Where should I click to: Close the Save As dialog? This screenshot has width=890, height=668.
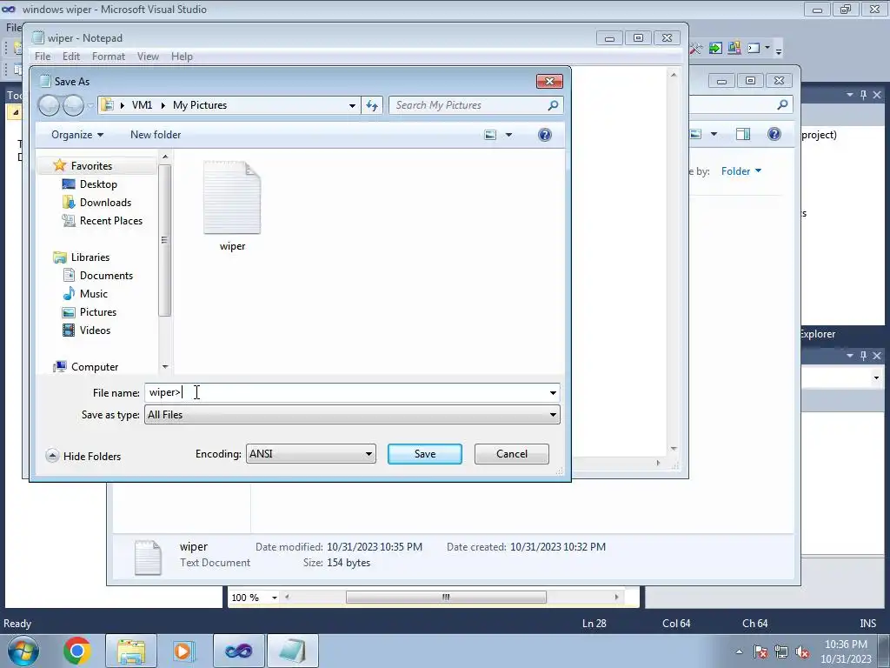point(549,81)
